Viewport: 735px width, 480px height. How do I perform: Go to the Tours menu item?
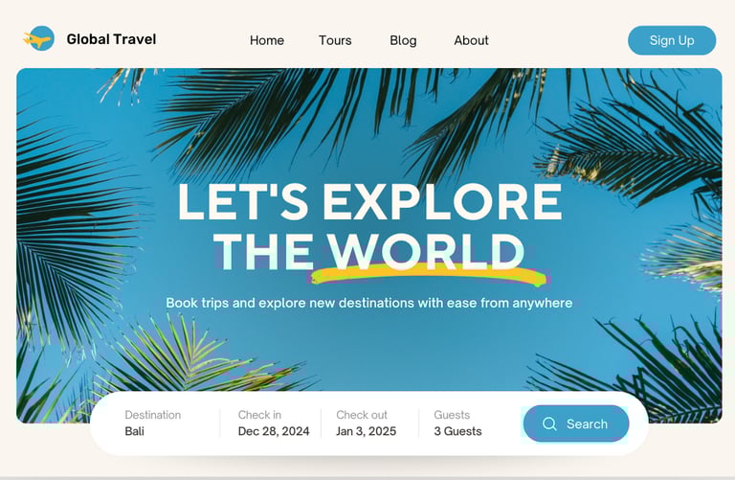335,40
